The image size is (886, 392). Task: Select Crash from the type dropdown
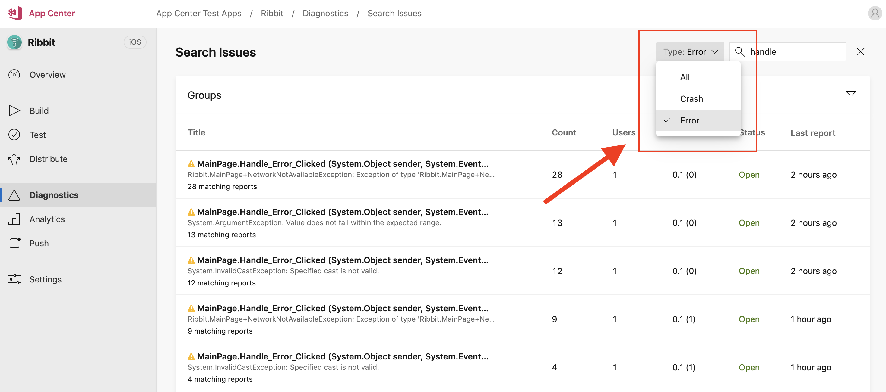691,98
